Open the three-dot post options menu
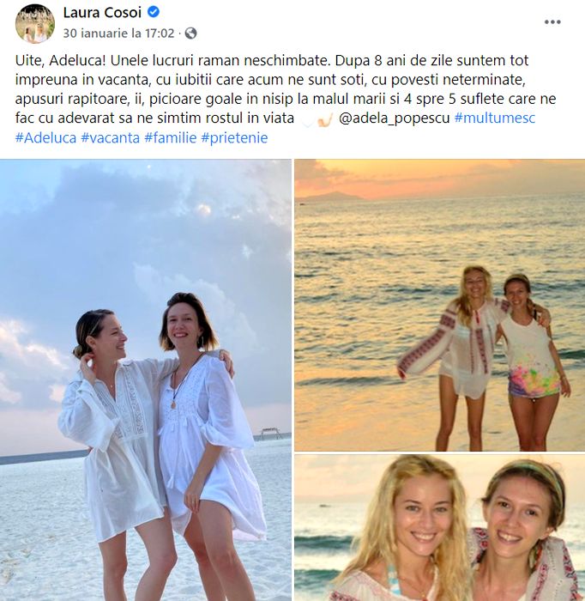Viewport: 585px width, 601px height. pos(552,22)
